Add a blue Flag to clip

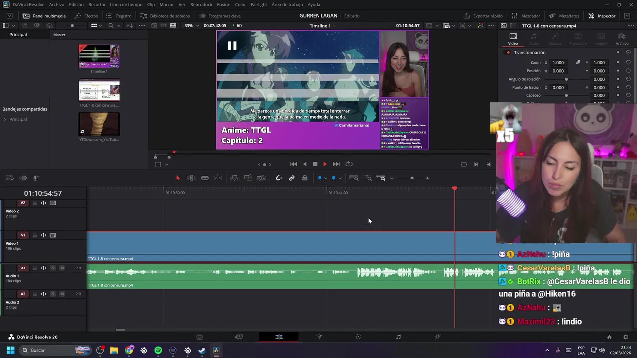pos(319,178)
